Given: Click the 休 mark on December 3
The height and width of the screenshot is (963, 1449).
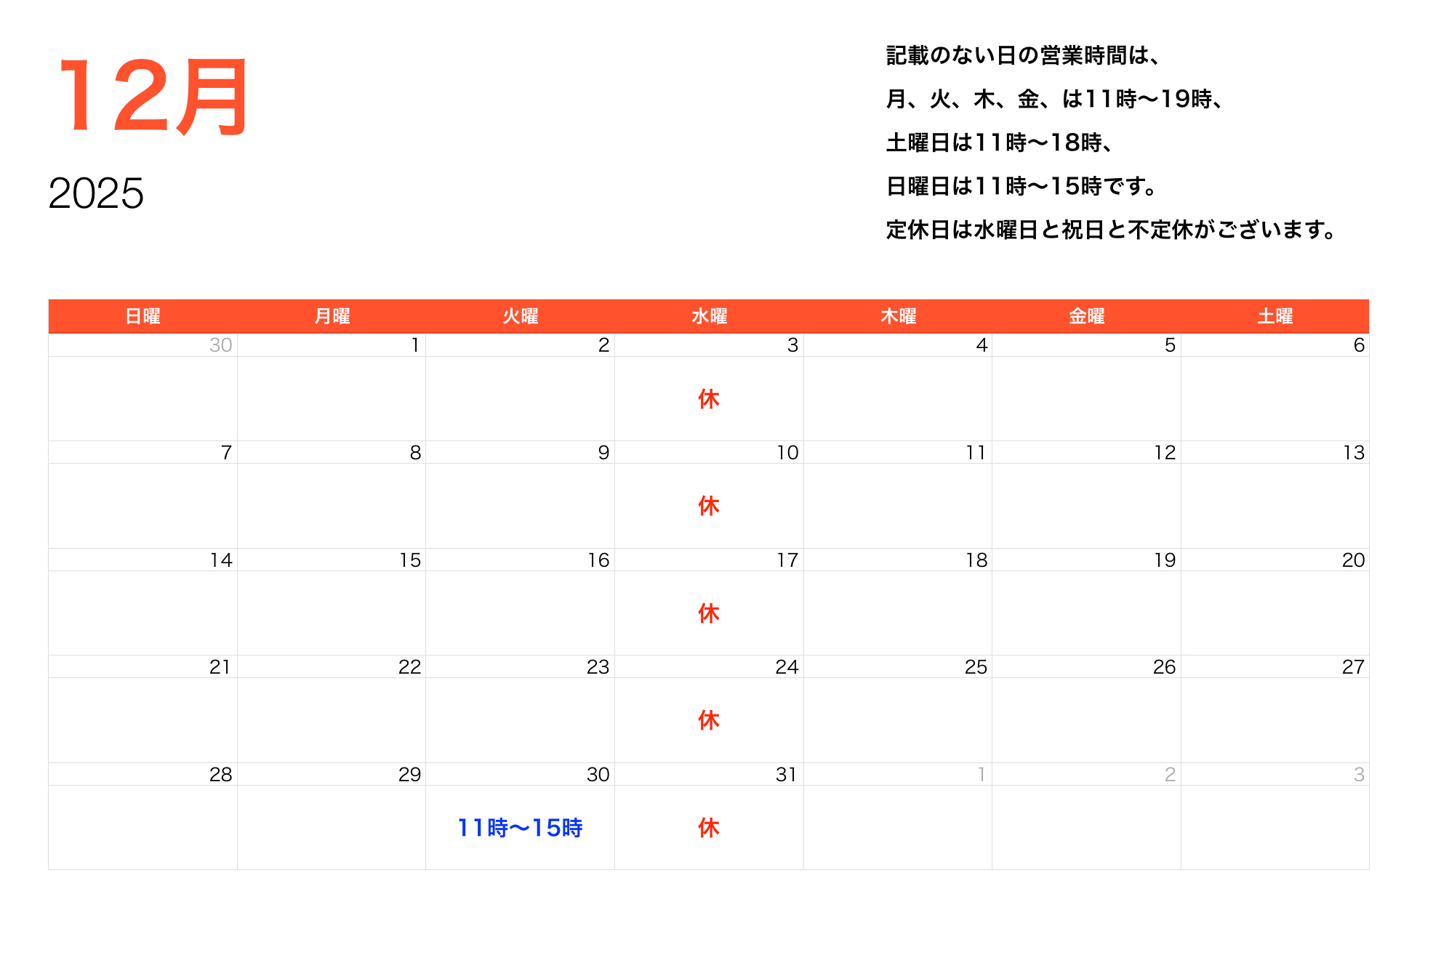Looking at the screenshot, I should [709, 399].
